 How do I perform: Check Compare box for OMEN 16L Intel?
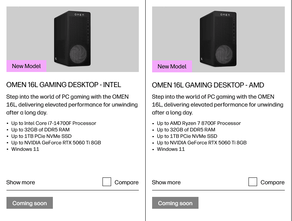107,182
